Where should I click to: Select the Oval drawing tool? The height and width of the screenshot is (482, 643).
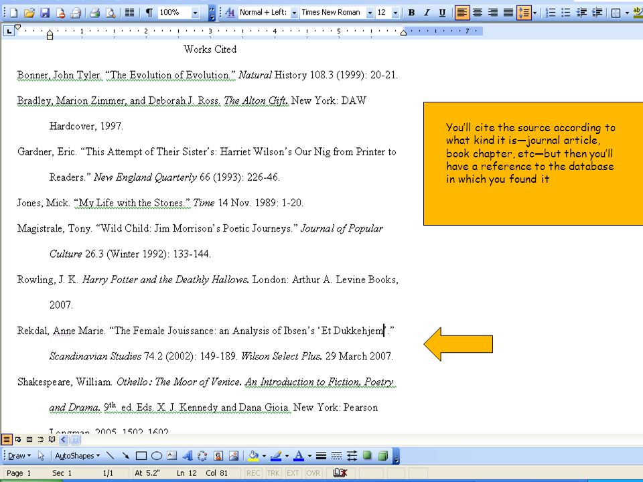pyautogui.click(x=157, y=456)
